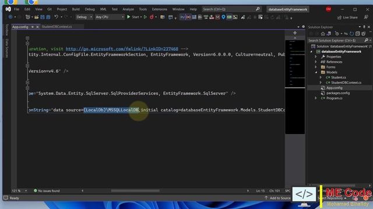Click Pending Changes filter clock icon
This screenshot has width=373, height=209.
pyautogui.click(x=337, y=34)
